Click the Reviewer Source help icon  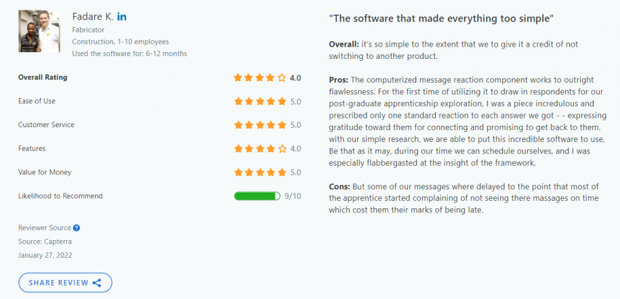[x=77, y=228]
